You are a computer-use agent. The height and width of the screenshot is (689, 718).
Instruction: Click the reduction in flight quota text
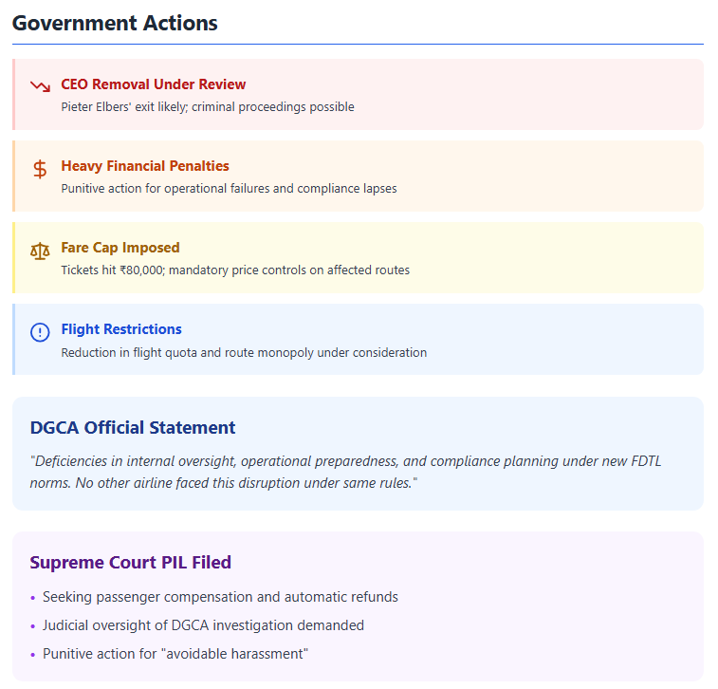tap(244, 352)
